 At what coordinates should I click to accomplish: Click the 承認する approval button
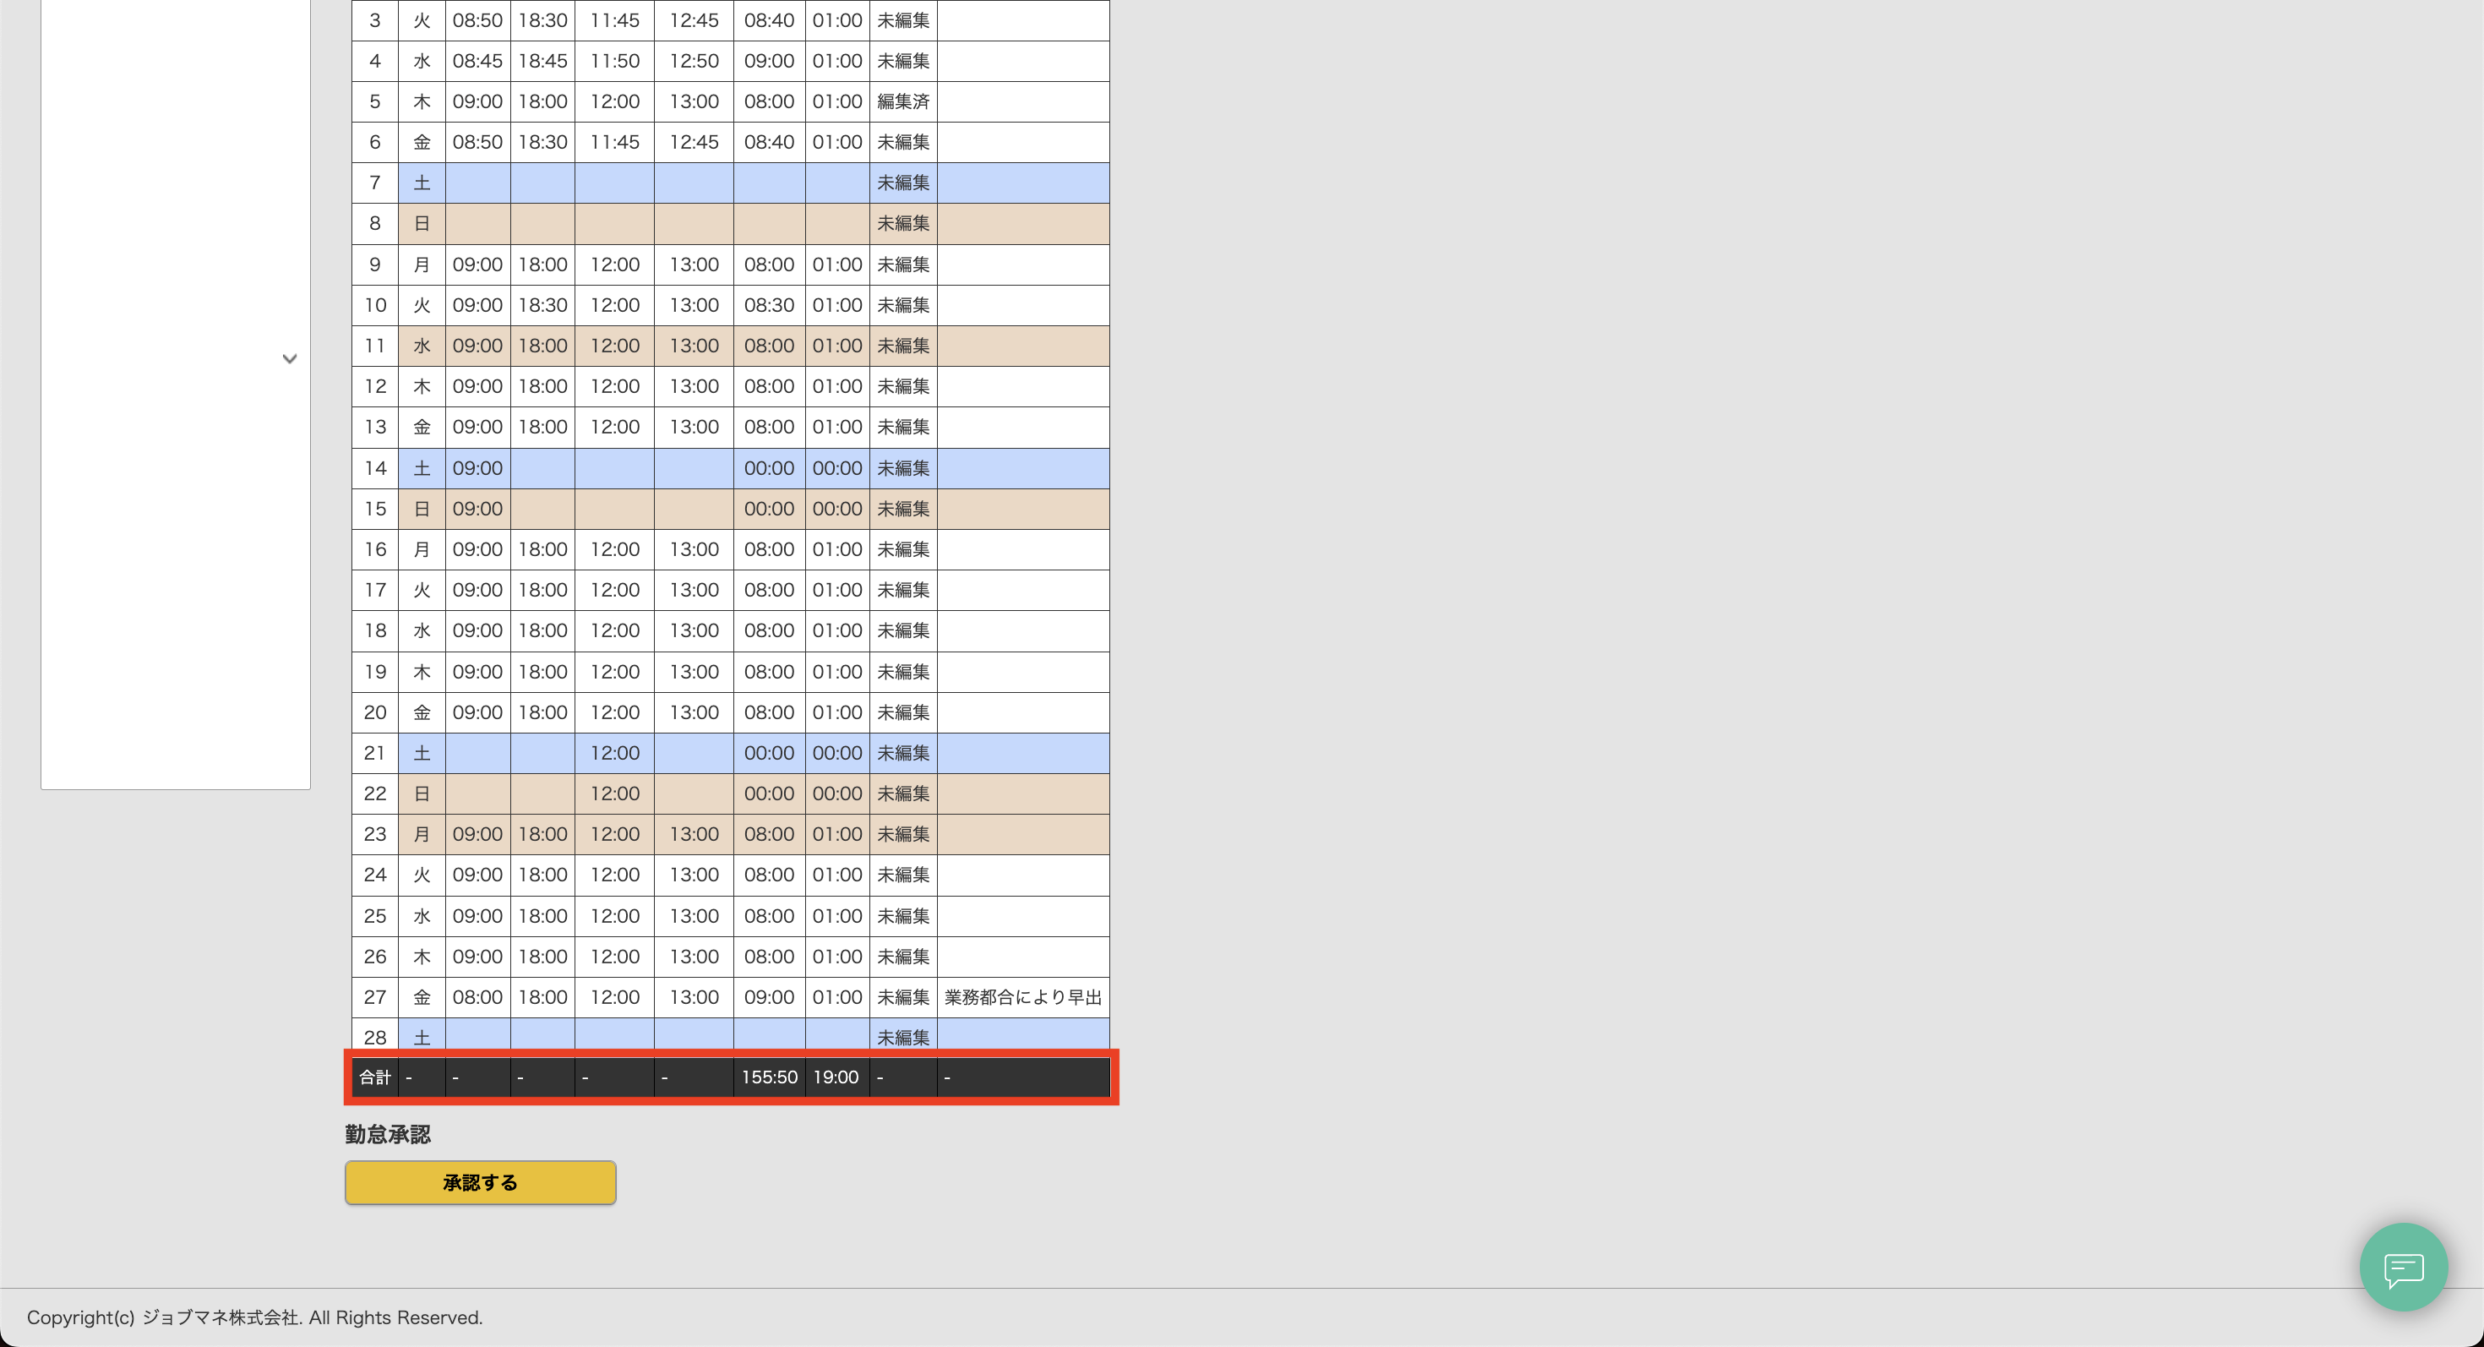click(480, 1182)
